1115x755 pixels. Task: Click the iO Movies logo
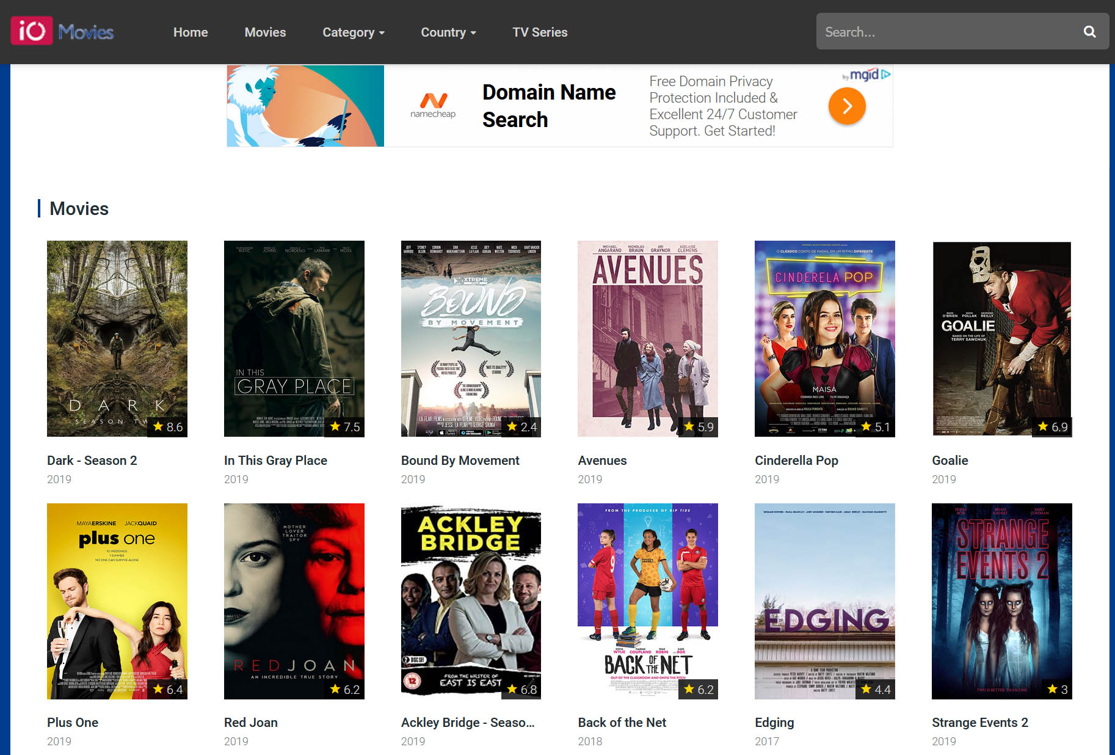(62, 31)
